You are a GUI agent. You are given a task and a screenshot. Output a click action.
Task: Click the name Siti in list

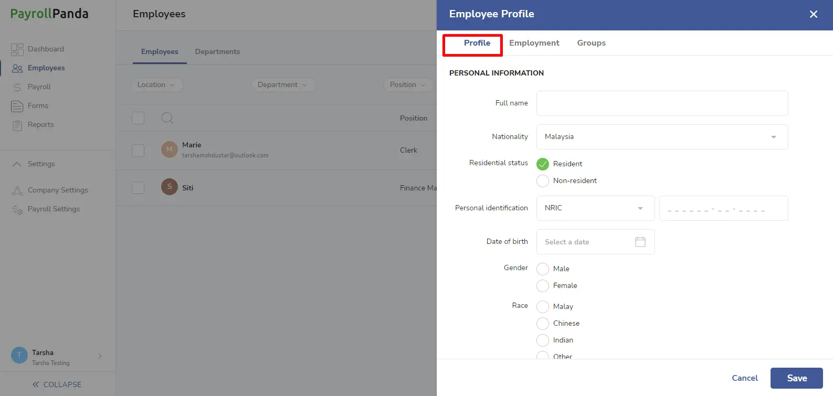(187, 188)
